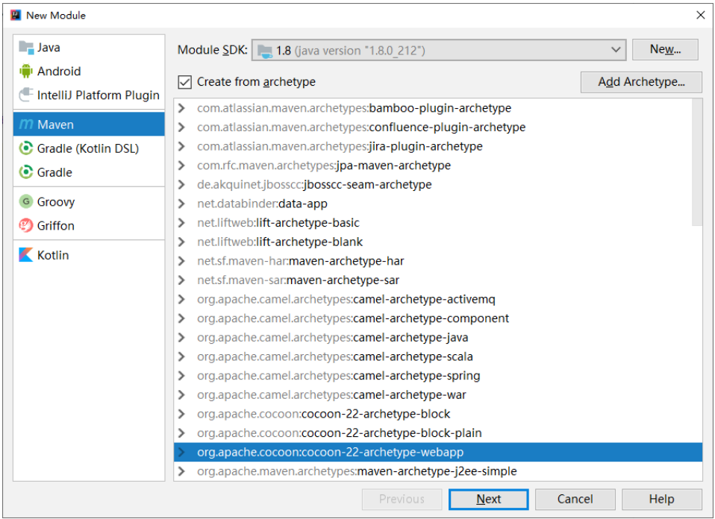The height and width of the screenshot is (519, 715).
Task: Click the Java folder icon in sidebar
Action: click(26, 48)
